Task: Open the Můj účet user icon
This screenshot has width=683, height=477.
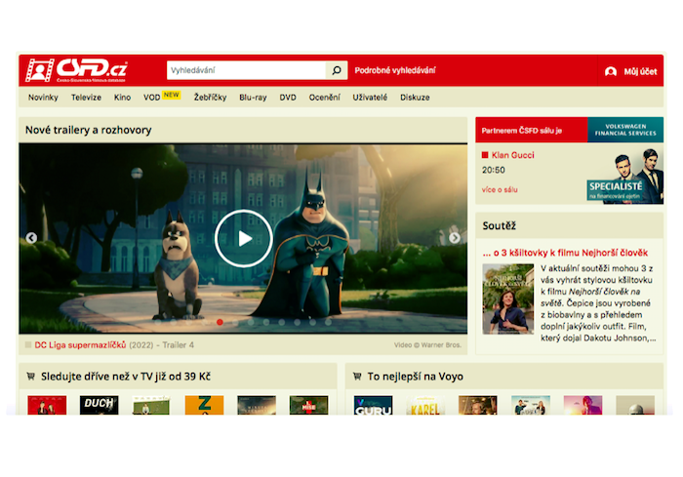Action: pos(611,71)
